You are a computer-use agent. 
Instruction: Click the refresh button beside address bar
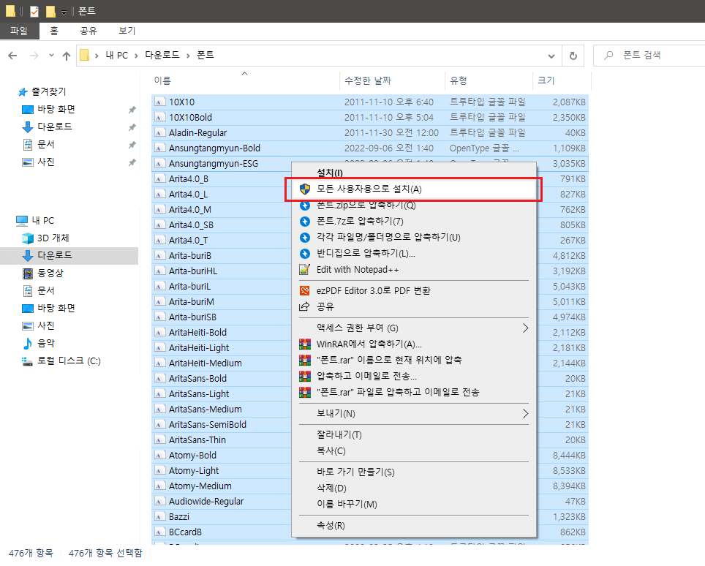573,56
